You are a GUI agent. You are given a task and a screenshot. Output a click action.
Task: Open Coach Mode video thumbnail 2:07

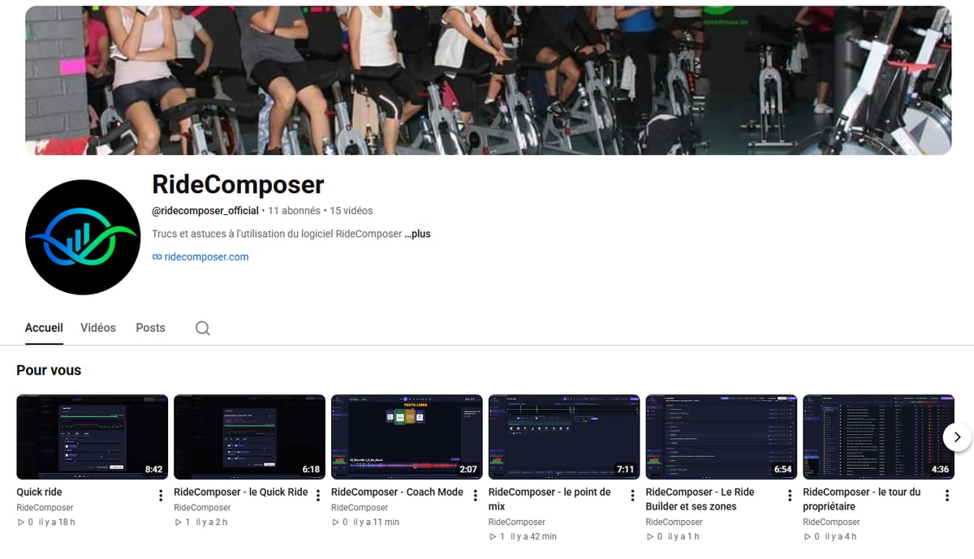(407, 436)
